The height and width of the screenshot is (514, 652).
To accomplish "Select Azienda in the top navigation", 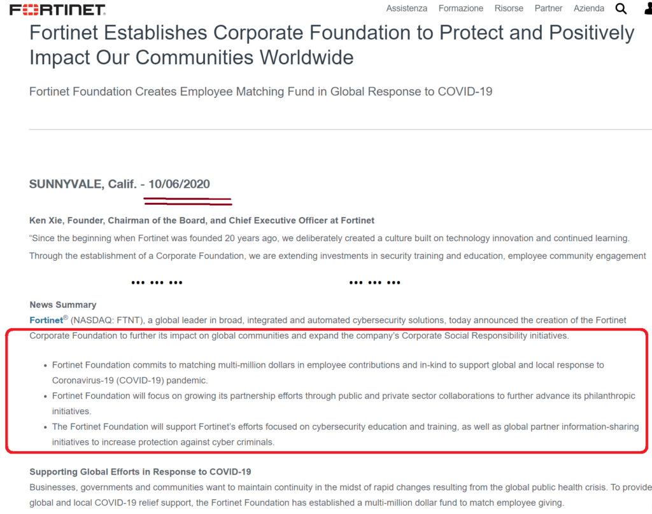I will pyautogui.click(x=588, y=8).
